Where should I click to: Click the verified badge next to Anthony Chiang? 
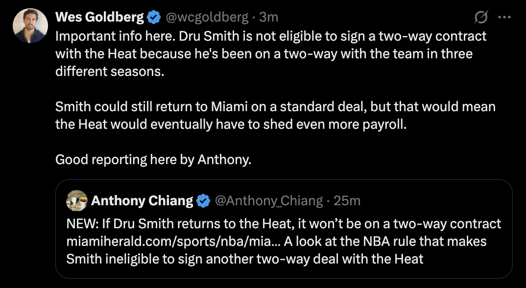[203, 200]
